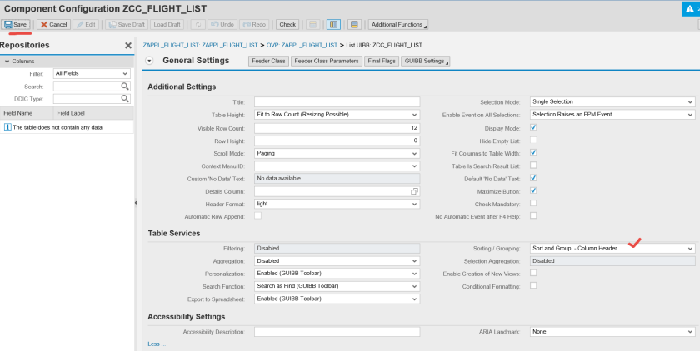Tick the Conditional Formatting checkbox
700x351 pixels.
click(x=533, y=286)
